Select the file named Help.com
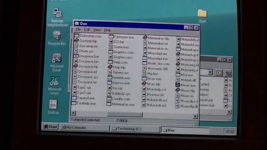 point(120,62)
